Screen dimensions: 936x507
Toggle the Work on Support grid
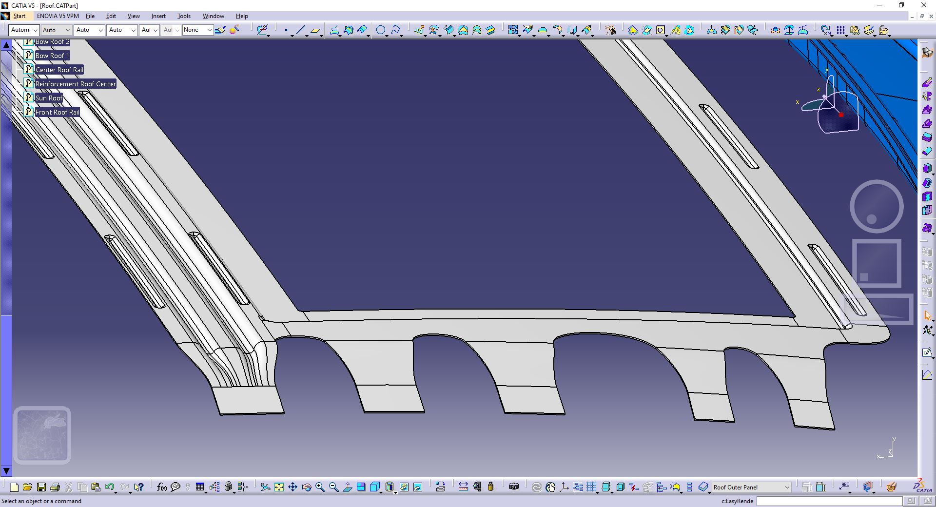coord(591,487)
